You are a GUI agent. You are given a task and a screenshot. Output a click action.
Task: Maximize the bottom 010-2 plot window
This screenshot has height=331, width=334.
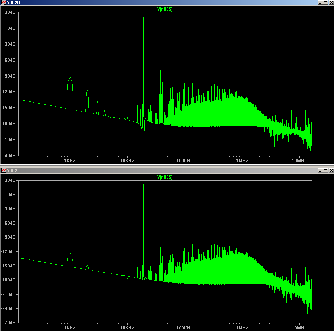tap(325, 171)
